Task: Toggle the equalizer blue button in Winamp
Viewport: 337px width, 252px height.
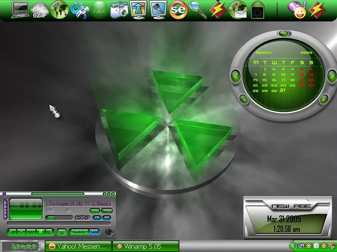Action: point(97,218)
